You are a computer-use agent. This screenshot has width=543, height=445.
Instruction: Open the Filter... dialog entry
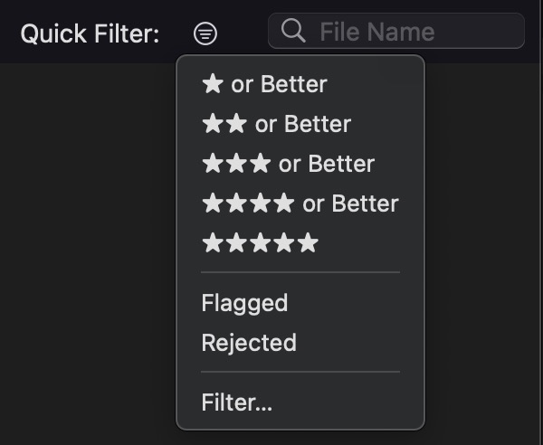(x=237, y=402)
